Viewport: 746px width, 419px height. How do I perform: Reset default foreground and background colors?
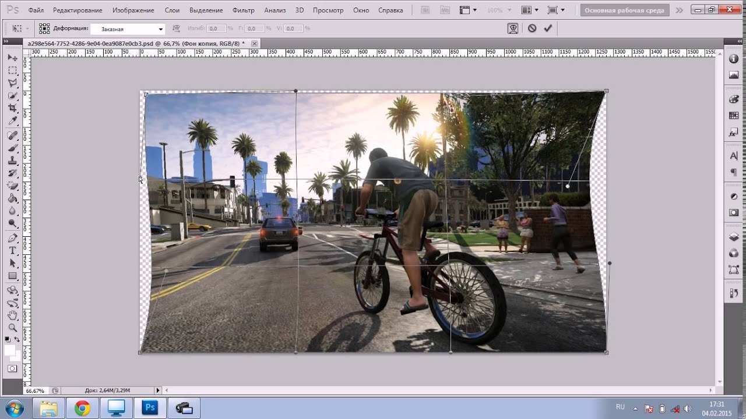coord(8,339)
